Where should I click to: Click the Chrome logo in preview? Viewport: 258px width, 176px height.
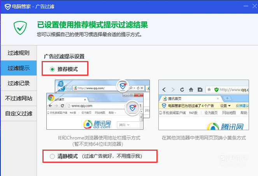pyautogui.click(x=51, y=98)
